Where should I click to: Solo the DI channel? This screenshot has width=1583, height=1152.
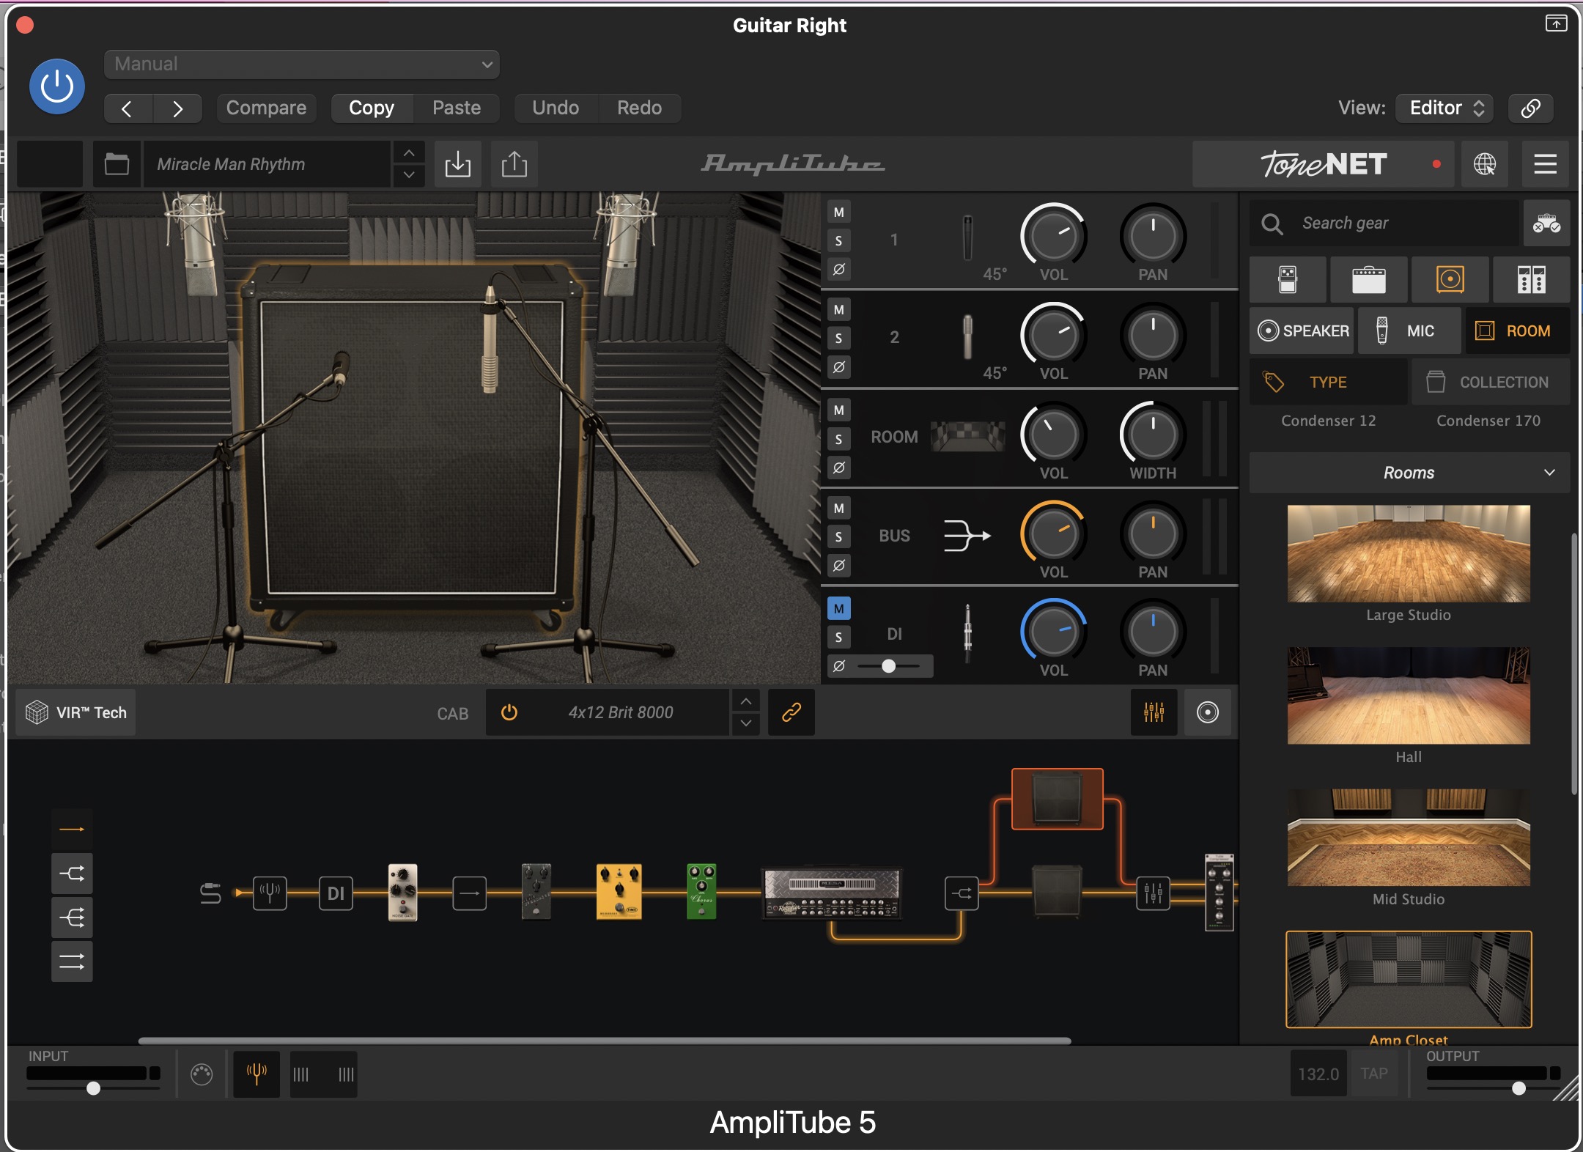839,638
